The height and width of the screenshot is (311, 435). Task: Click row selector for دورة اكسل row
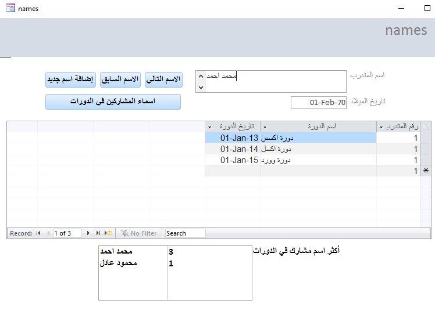click(426, 149)
